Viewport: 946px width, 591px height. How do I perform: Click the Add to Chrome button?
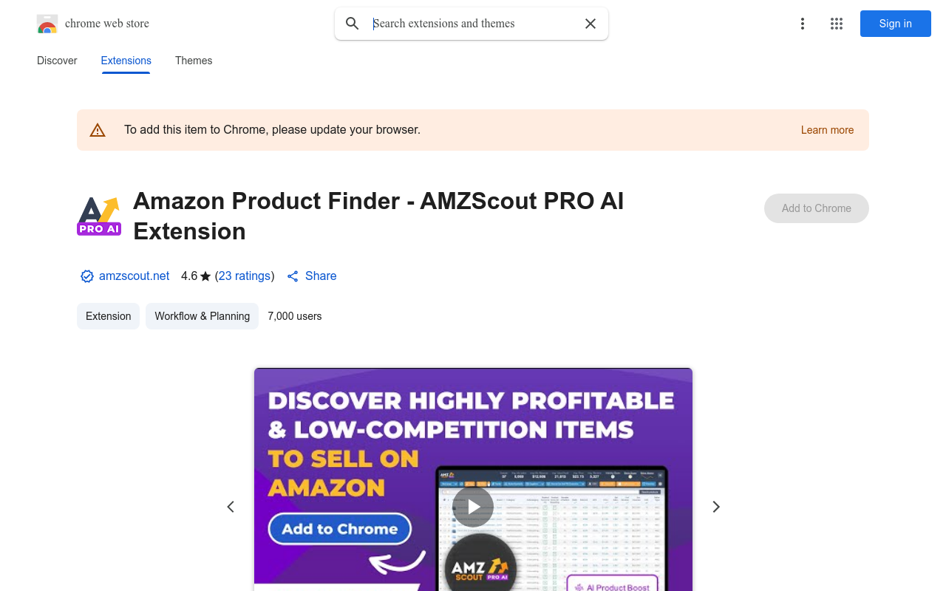coord(816,208)
